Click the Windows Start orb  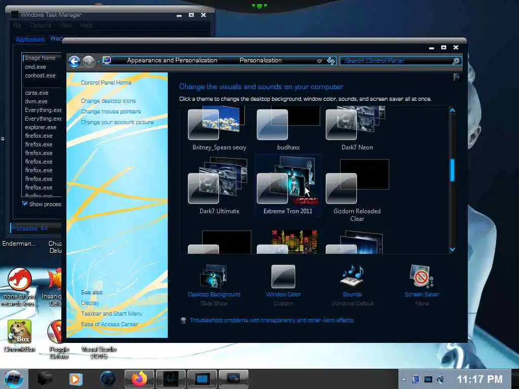tap(14, 379)
